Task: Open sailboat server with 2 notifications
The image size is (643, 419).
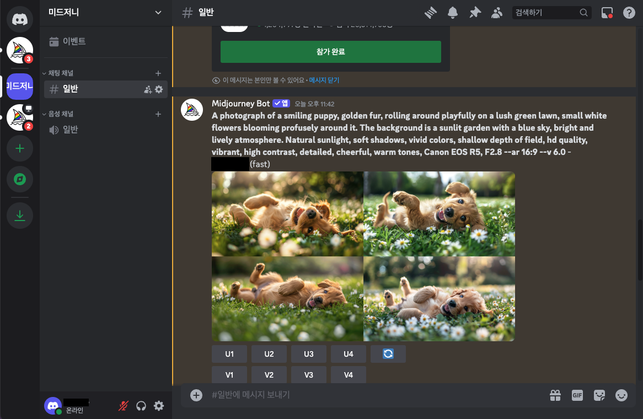Action: click(20, 117)
